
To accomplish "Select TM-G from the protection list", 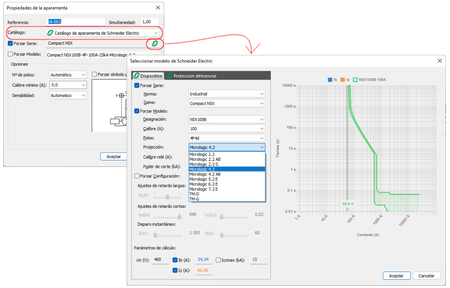I will (227, 199).
